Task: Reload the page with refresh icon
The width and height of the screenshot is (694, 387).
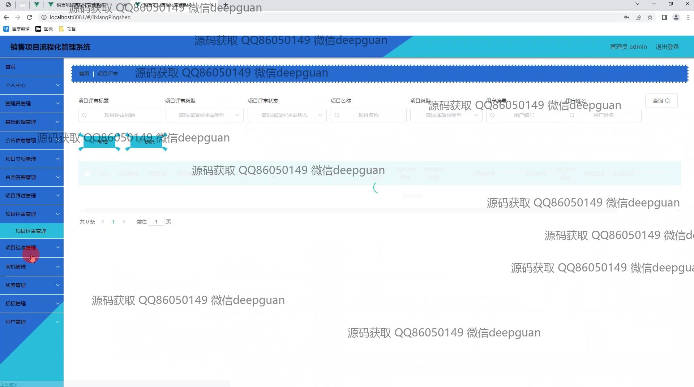Action: point(30,17)
